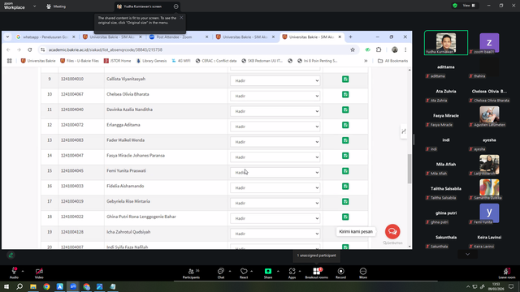Viewport: 520px width, 292px height.
Task: Open the Library Genesis bookmark
Action: (151, 61)
